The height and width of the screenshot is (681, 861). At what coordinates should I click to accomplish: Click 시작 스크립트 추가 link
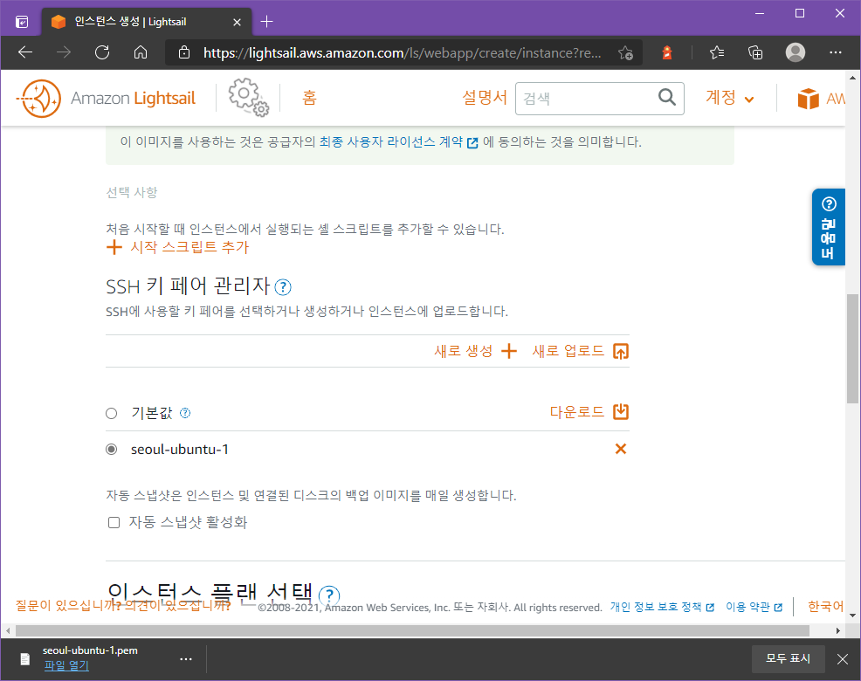(x=189, y=247)
